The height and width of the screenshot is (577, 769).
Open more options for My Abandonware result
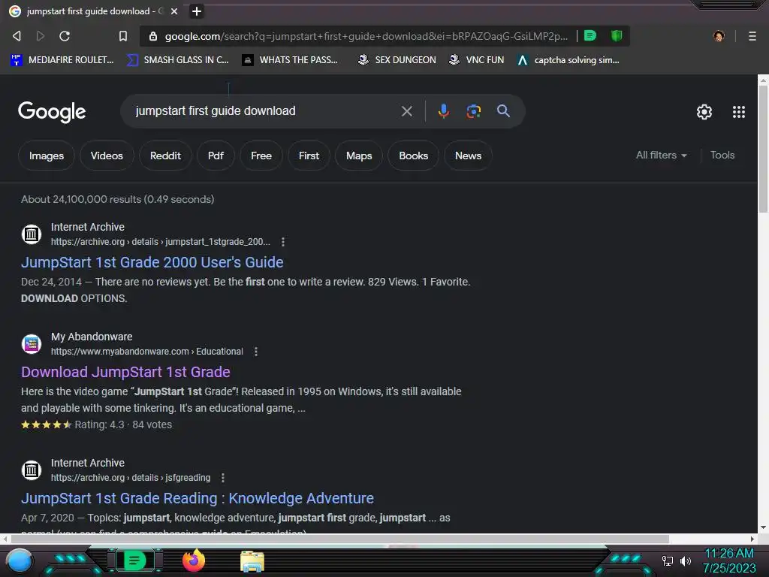click(x=256, y=352)
